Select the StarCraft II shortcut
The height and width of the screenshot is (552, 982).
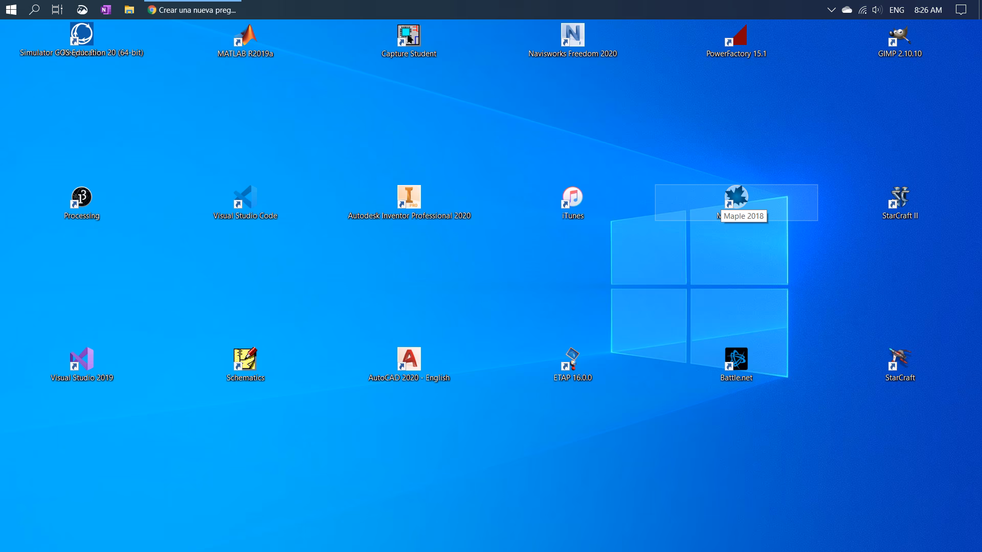click(x=900, y=203)
